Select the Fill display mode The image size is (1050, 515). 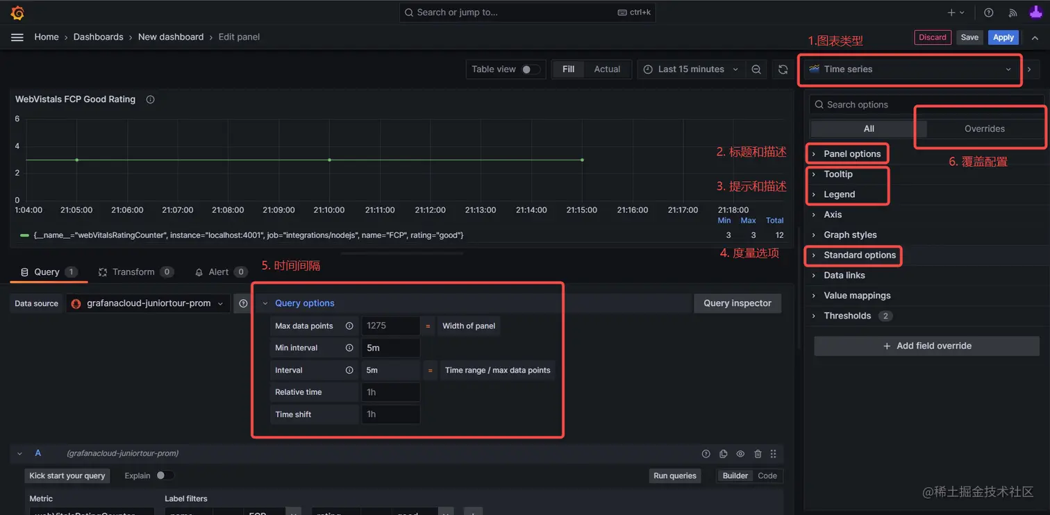point(569,69)
